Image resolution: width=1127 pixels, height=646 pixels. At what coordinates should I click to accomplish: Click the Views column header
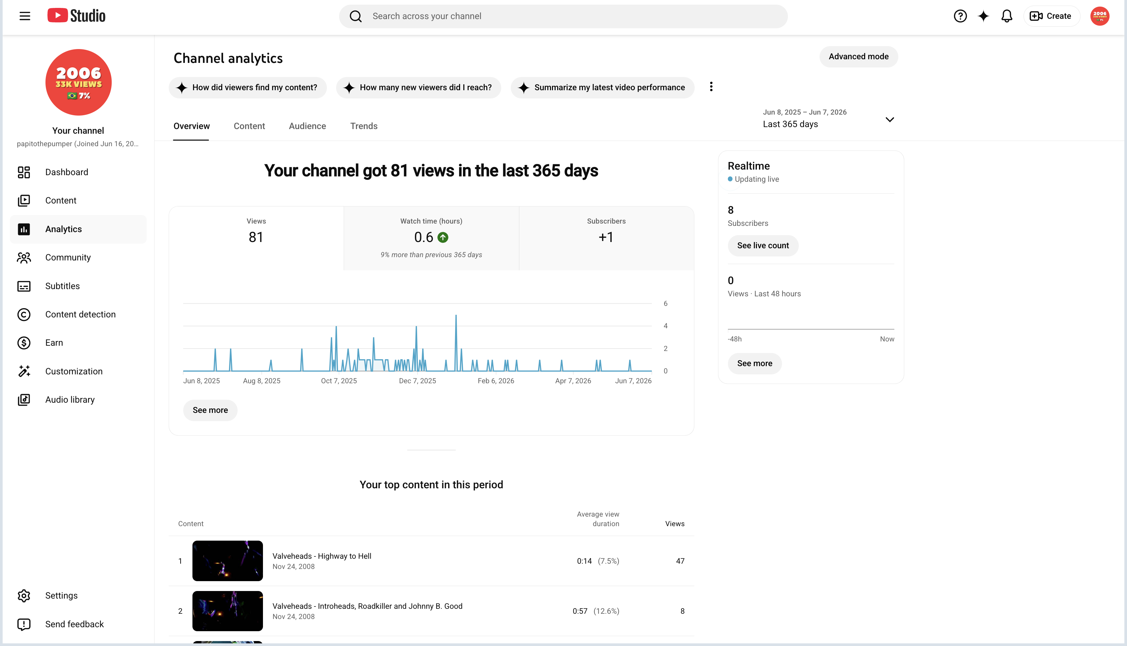pyautogui.click(x=675, y=524)
